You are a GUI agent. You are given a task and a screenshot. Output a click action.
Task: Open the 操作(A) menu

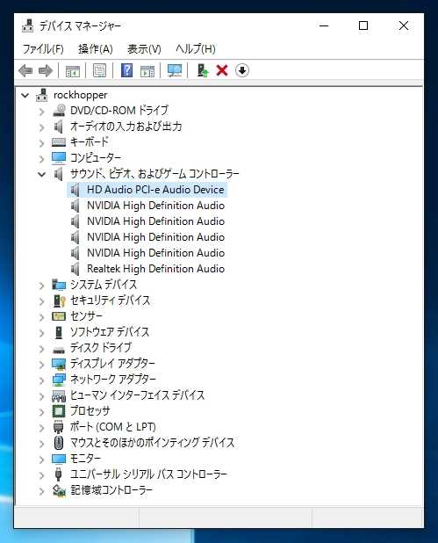coord(96,49)
